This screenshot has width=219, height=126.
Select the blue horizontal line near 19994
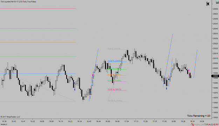(x=38, y=73)
